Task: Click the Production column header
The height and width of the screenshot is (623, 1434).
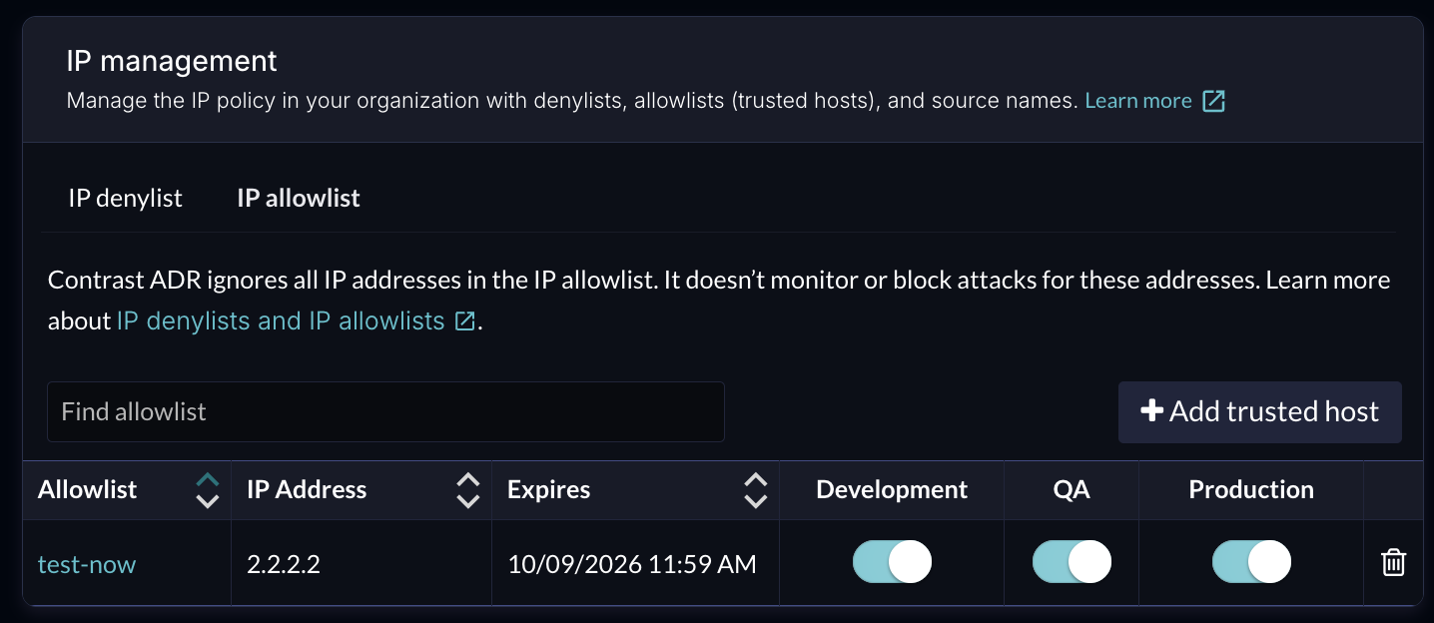Action: 1251,490
